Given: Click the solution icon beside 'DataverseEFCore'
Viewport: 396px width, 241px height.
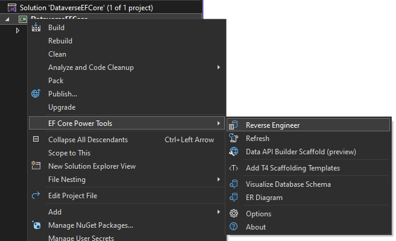Looking at the screenshot, I should pyautogui.click(x=12, y=8).
